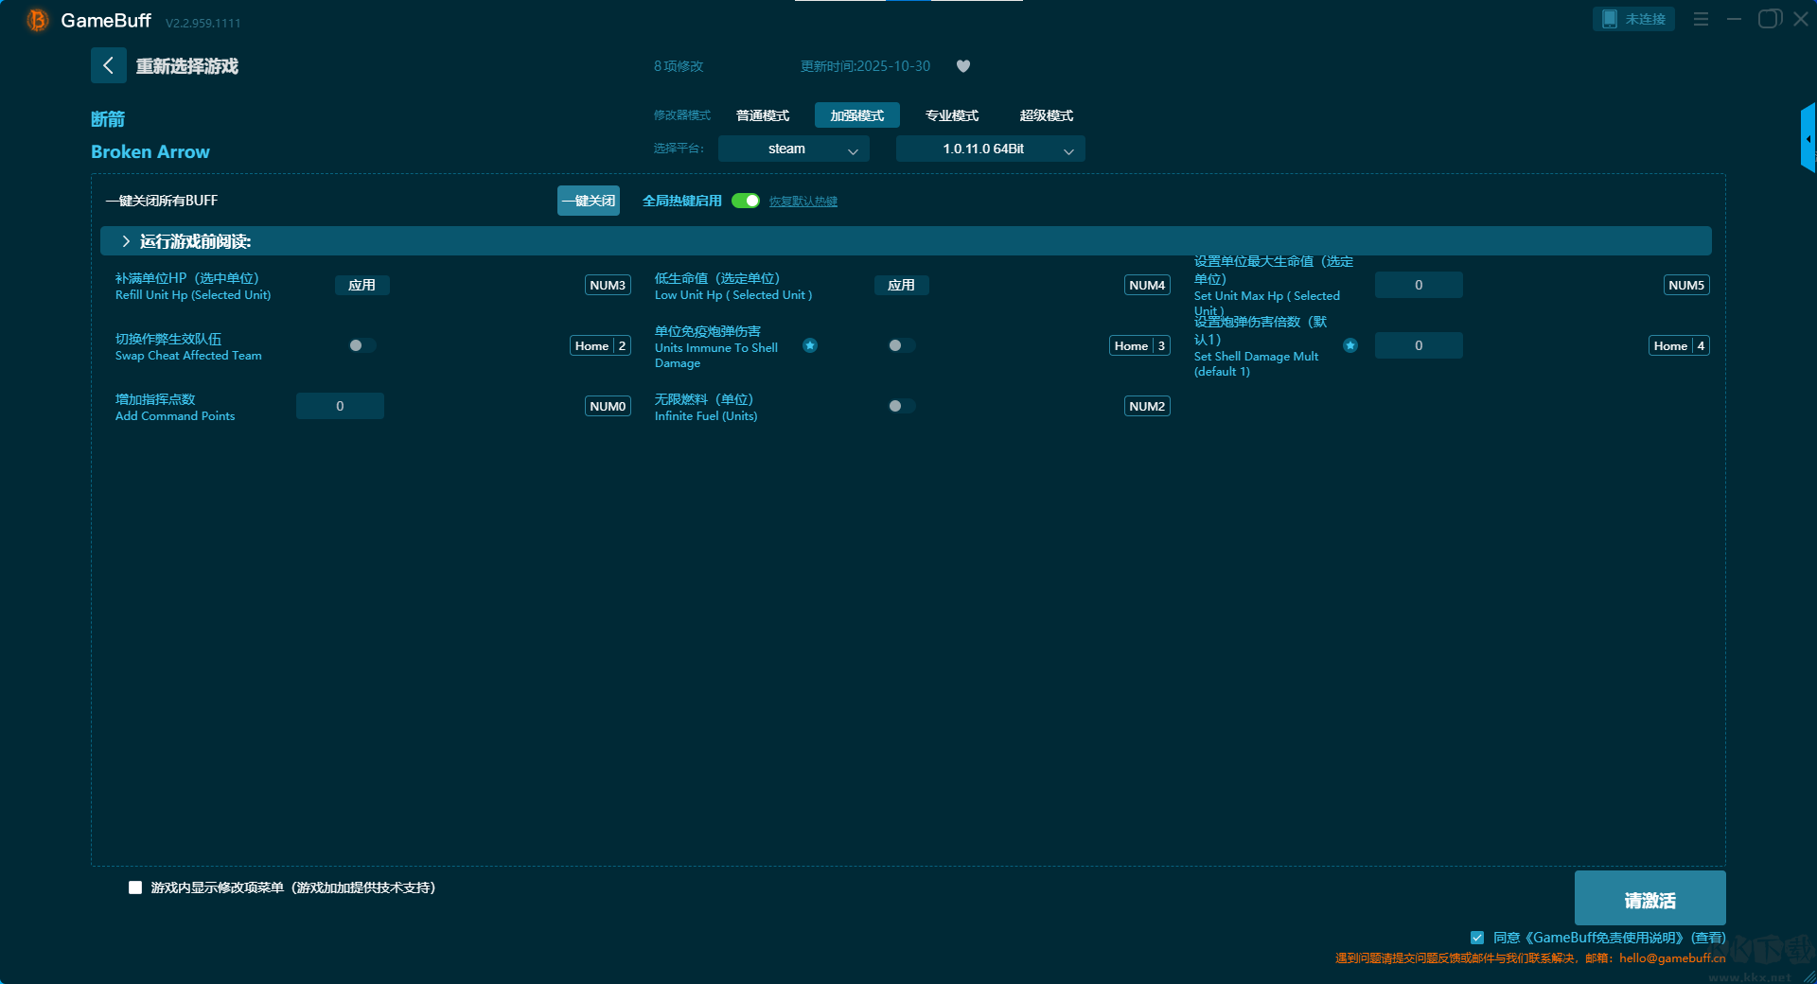
Task: Check the 游戏内显示修改项菜单 checkbox
Action: click(135, 887)
